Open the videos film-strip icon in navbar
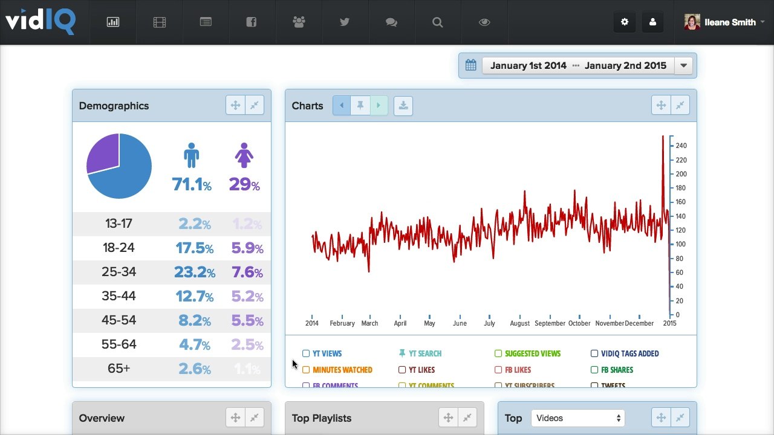This screenshot has width=774, height=435. coord(160,22)
